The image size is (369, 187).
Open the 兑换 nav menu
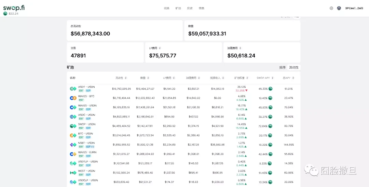167,8
